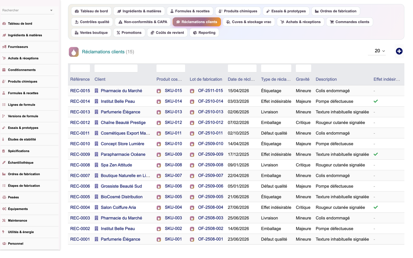The image size is (413, 258).
Task: Click product icon beside SKU-014
Action: [x=159, y=102]
